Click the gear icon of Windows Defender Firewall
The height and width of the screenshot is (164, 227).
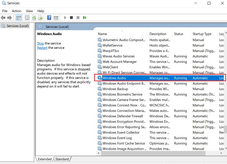coord(100,116)
